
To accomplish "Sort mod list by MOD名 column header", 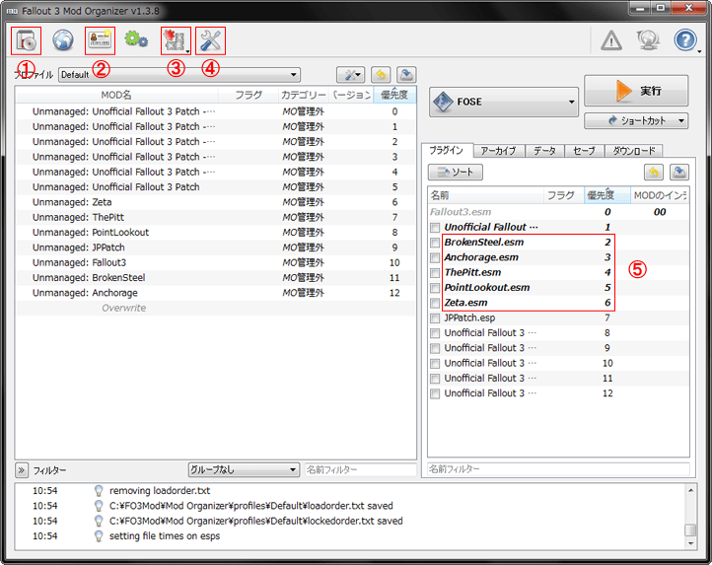I will [x=116, y=95].
